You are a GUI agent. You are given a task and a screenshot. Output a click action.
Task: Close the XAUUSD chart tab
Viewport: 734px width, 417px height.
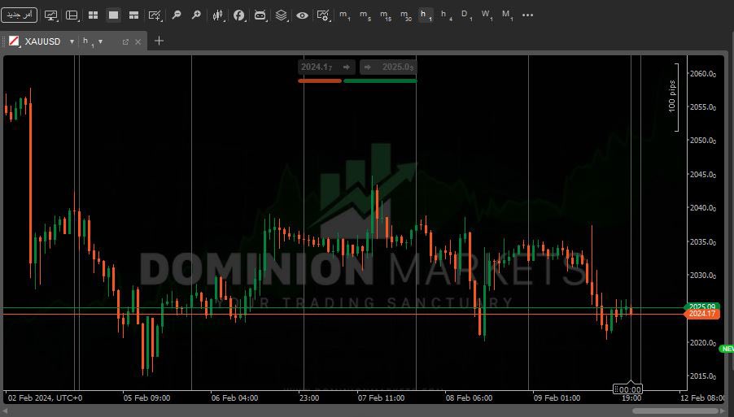[138, 42]
